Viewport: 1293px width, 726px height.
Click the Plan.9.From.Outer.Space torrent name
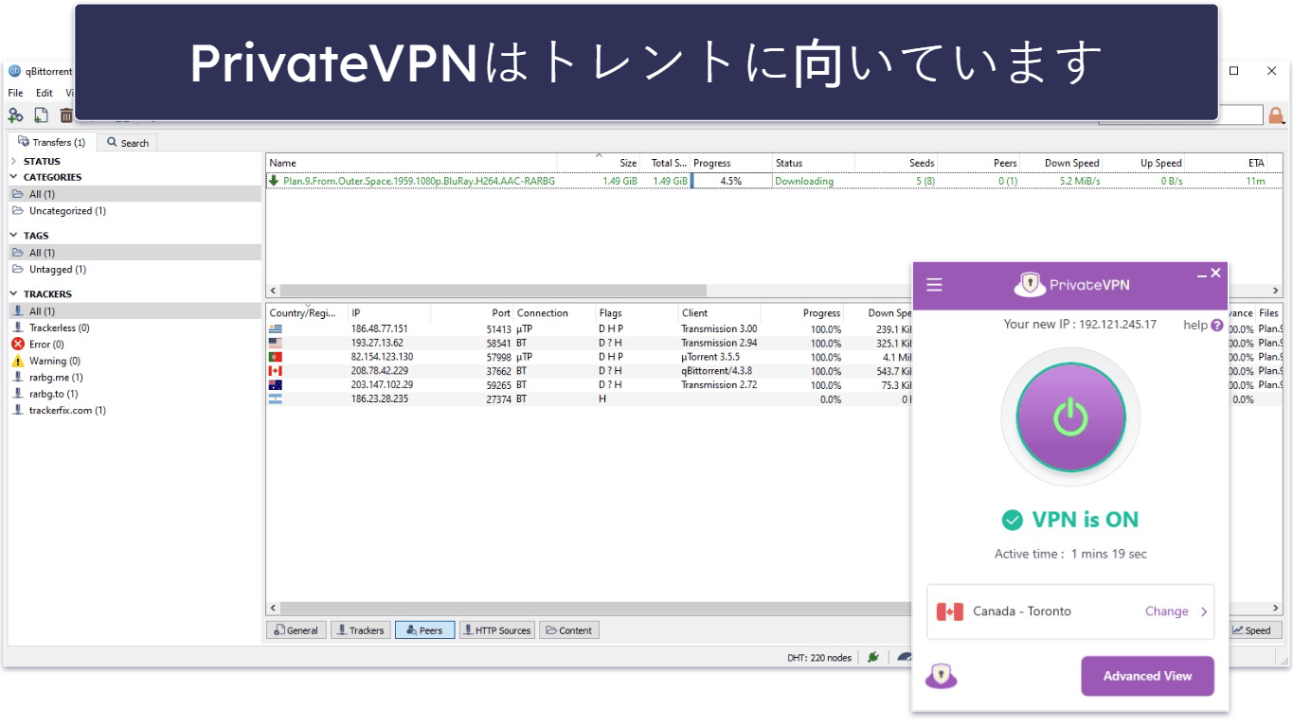tap(419, 181)
